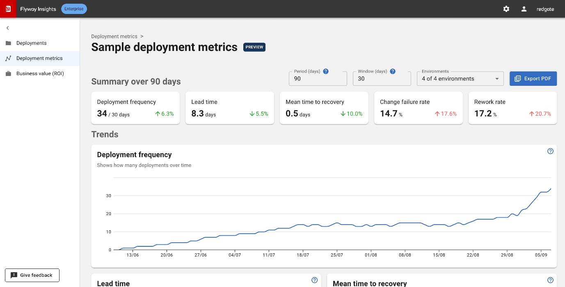Screen dimensions: 565x287
Task: Open Business value (ROI) menu item
Action: pyautogui.click(x=40, y=73)
